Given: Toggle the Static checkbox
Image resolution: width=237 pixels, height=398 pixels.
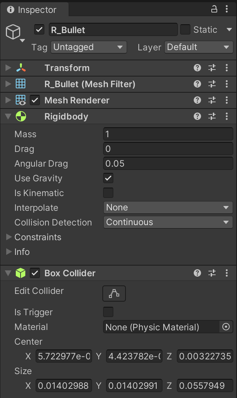Looking at the screenshot, I should coord(185,30).
